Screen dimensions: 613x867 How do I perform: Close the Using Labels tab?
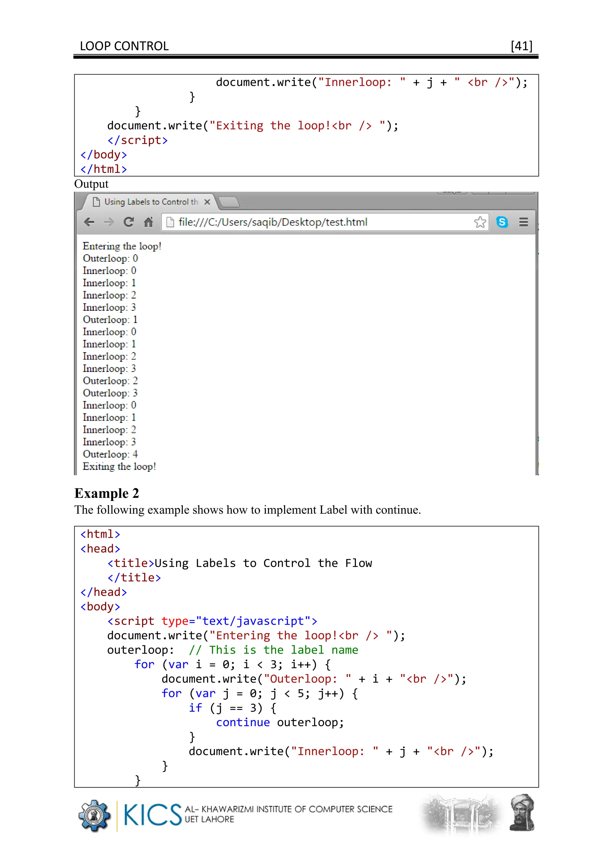pyautogui.click(x=207, y=202)
